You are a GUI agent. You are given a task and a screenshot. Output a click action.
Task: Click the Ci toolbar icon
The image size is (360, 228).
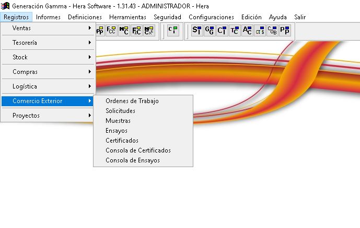coord(172,31)
